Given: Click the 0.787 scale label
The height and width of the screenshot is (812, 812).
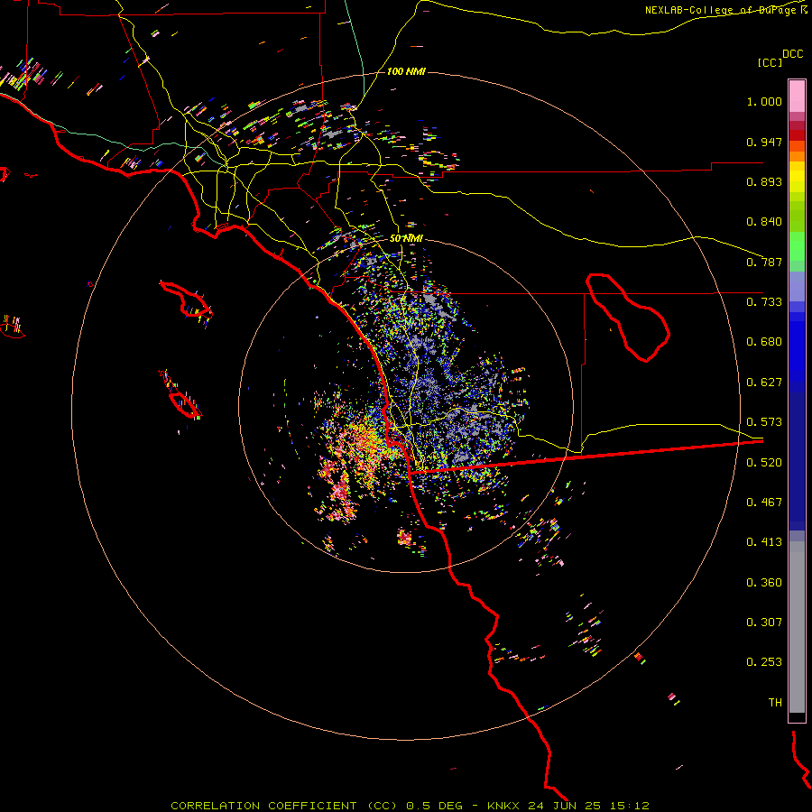Looking at the screenshot, I should point(764,262).
